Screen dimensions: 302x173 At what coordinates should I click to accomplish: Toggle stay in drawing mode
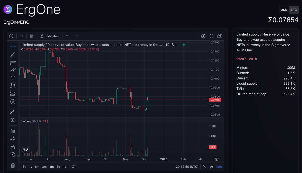tap(13, 139)
